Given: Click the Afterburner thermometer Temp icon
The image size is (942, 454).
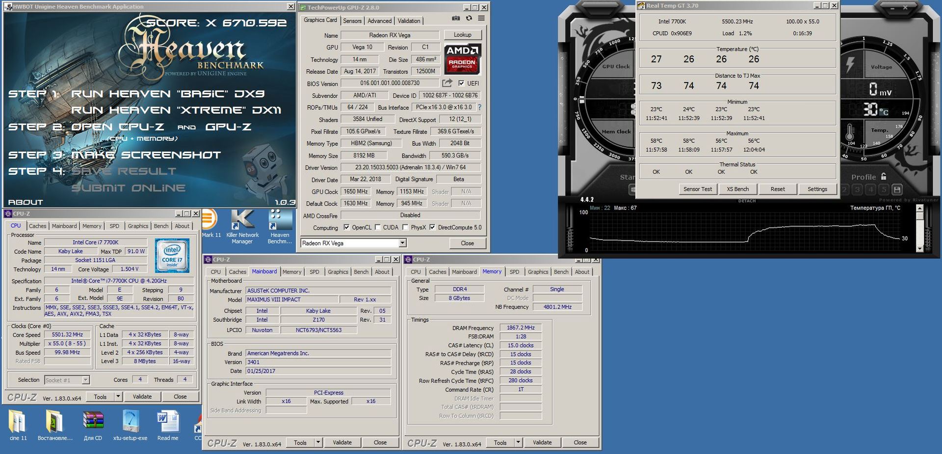Looking at the screenshot, I should (850, 132).
